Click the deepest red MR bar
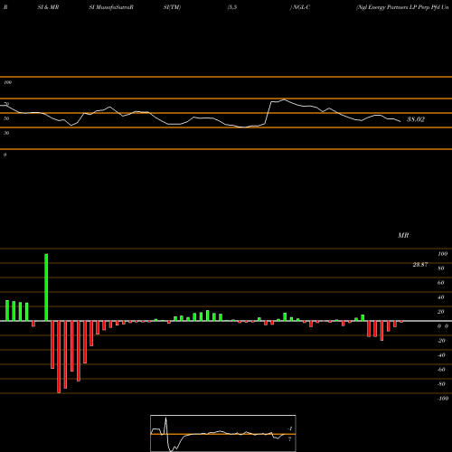The width and height of the screenshot is (452, 452). [59, 357]
